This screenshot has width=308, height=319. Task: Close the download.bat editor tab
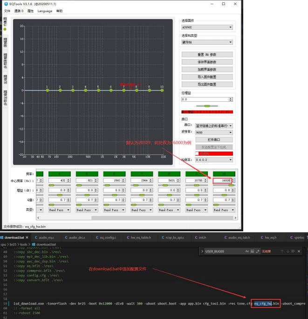tap(27, 237)
